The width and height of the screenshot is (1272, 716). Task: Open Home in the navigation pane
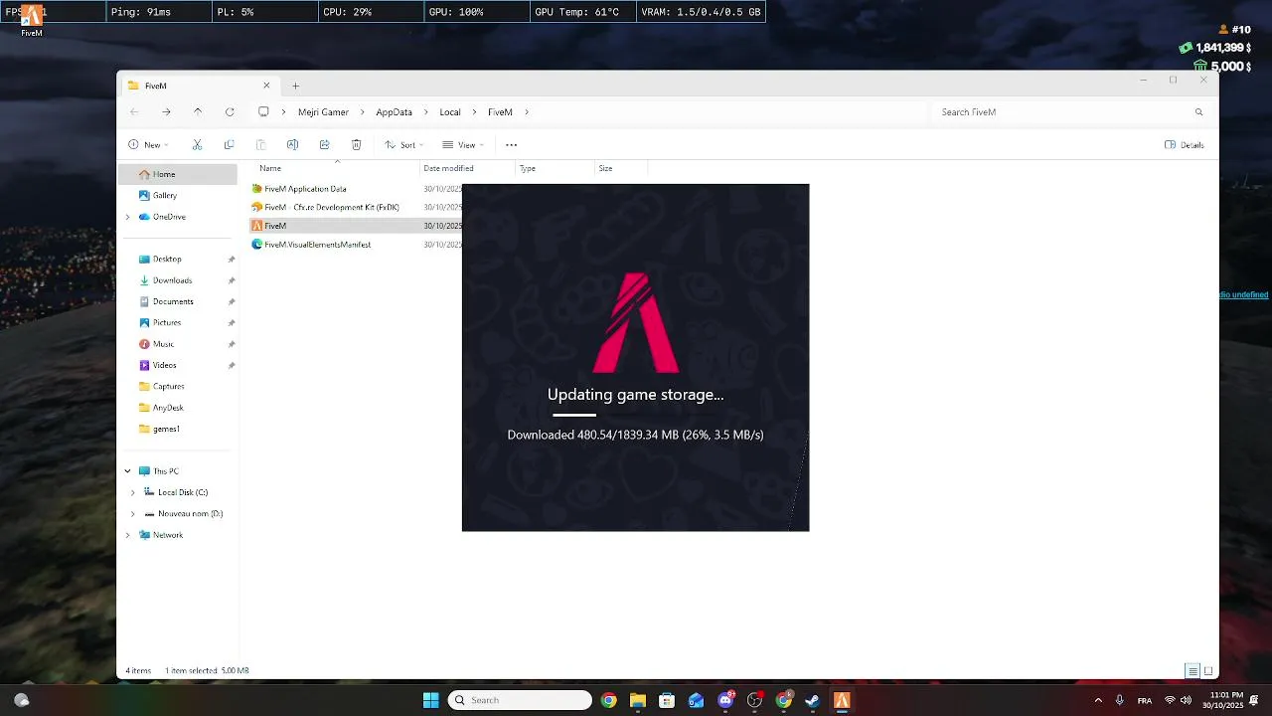[x=178, y=174]
